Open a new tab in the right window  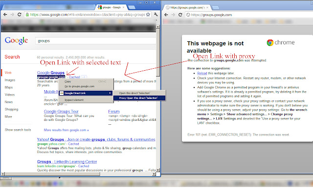pos(215,8)
